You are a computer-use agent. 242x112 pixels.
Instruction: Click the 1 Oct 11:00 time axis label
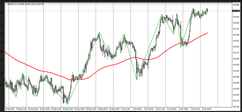click(126, 109)
